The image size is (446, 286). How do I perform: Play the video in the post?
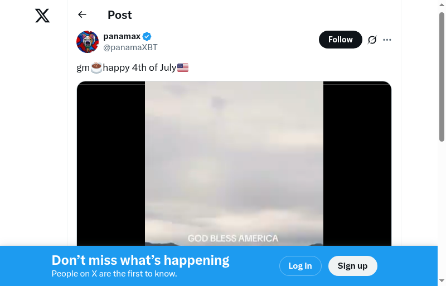point(234,163)
